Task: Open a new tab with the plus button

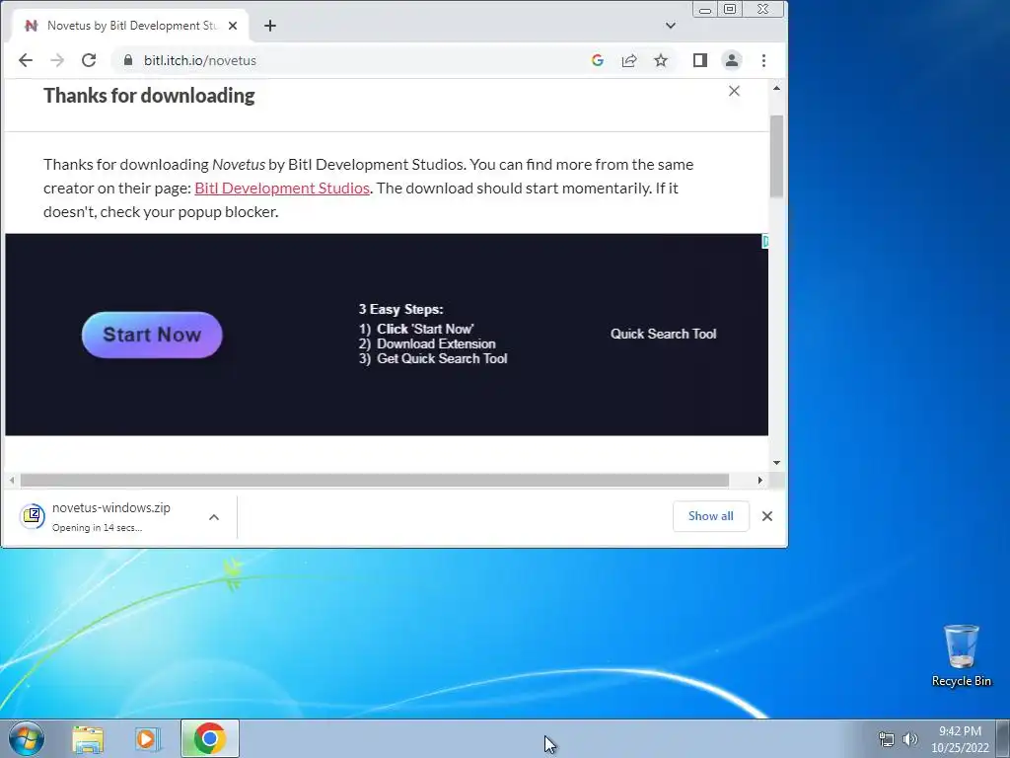Action: point(270,26)
